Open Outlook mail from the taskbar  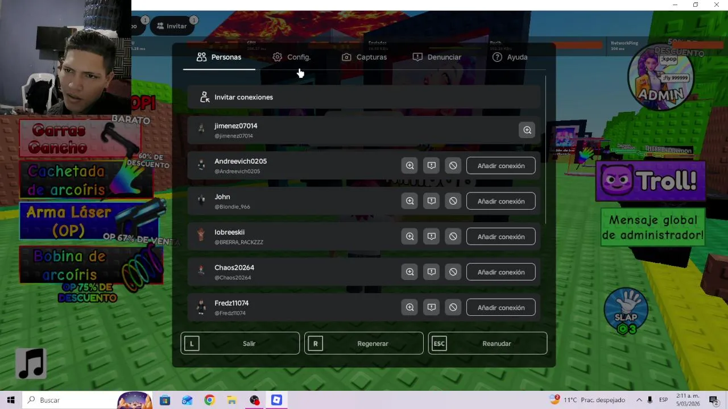pyautogui.click(x=187, y=400)
